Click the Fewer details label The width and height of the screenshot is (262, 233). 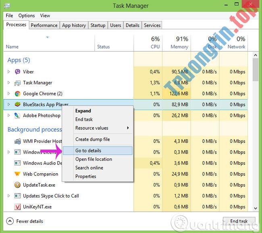click(29, 221)
